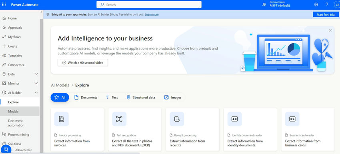340x154 pixels.
Task: Select the Text filter tab
Action: pos(112,97)
